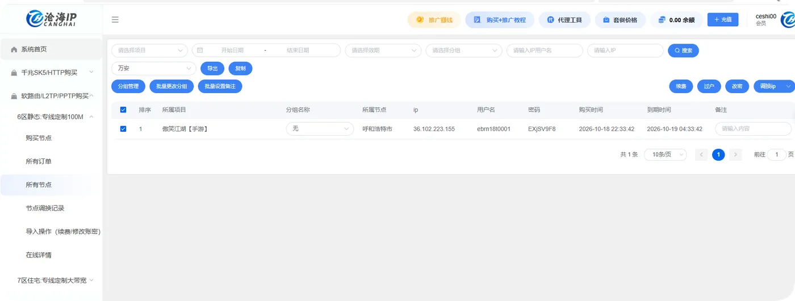Open 系统首页 in the sidebar

[x=51, y=49]
